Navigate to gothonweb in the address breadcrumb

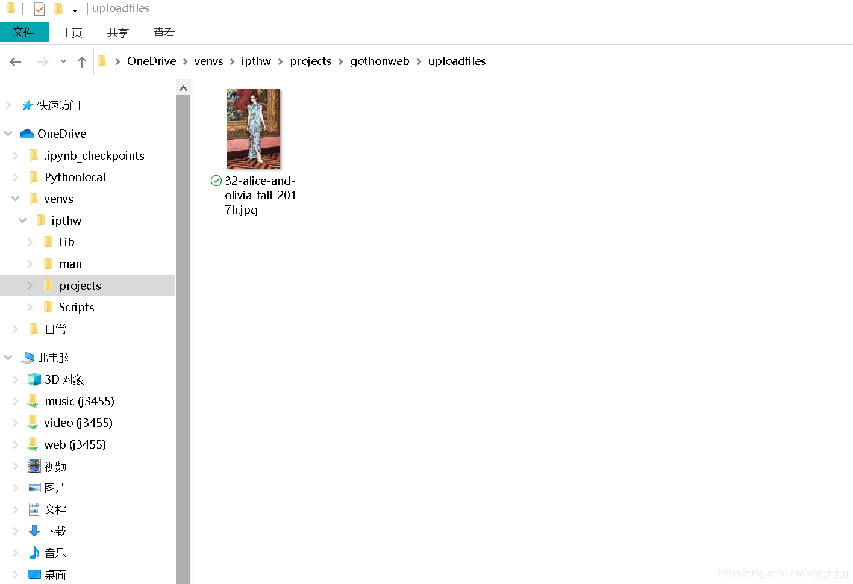[380, 61]
